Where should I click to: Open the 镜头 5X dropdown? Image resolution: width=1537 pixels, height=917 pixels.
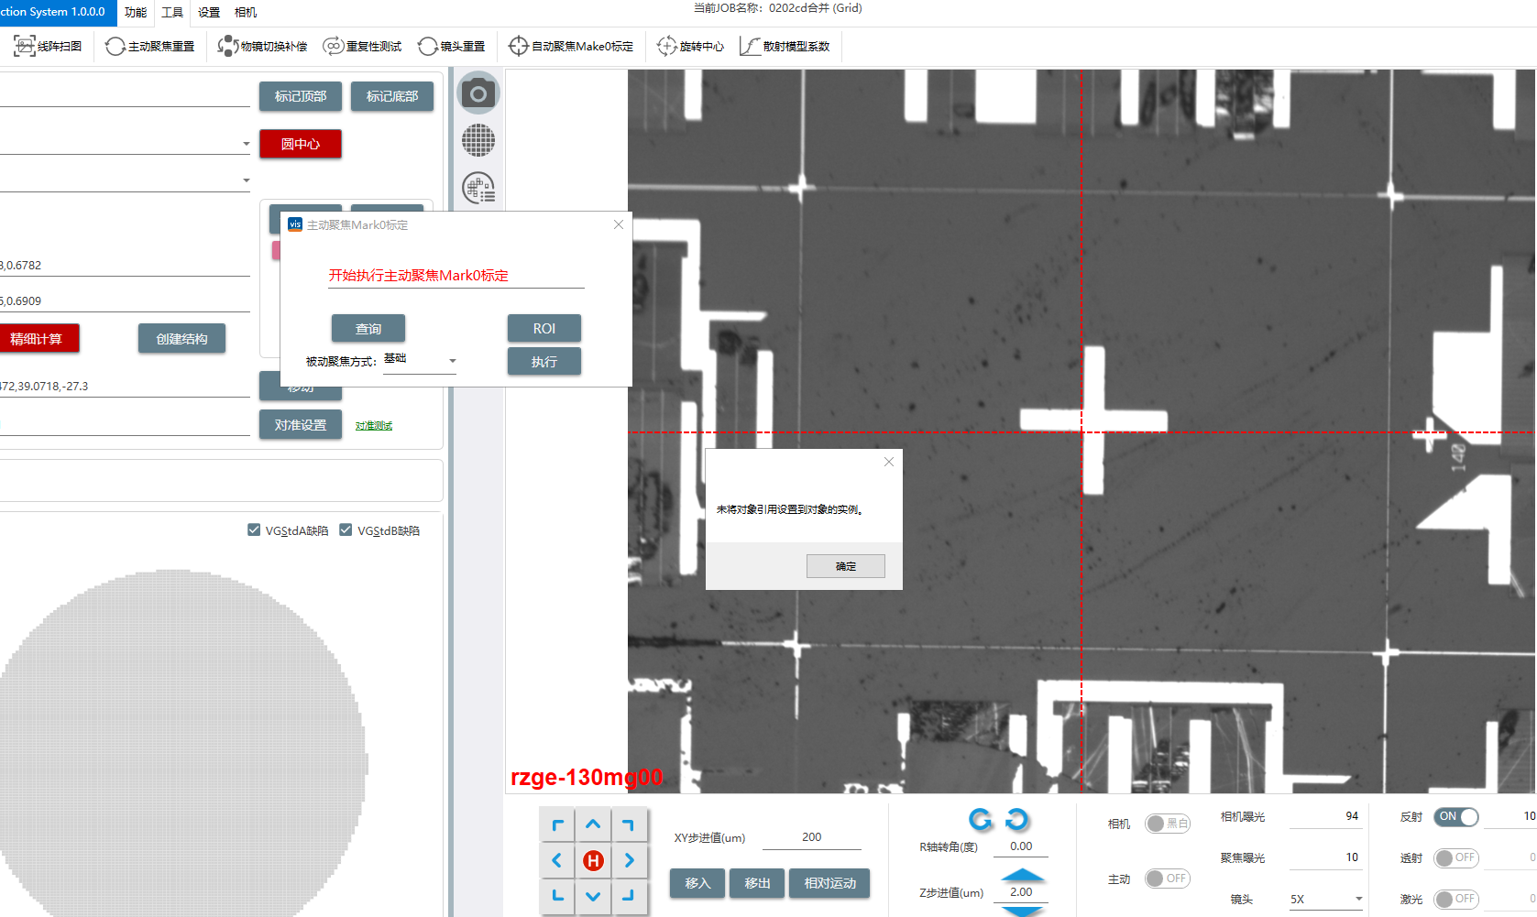coord(1326,899)
